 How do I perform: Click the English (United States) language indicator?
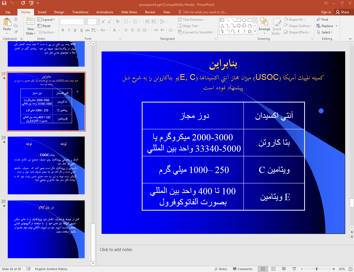point(51,269)
